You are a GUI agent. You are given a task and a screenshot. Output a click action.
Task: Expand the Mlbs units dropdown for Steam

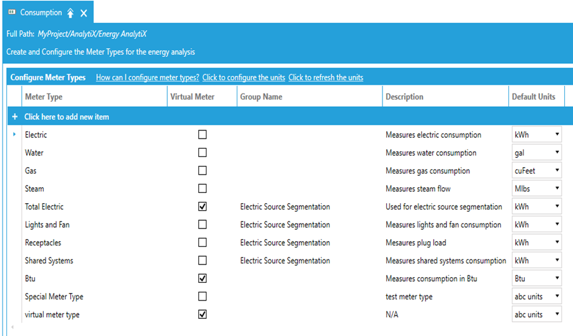(x=557, y=189)
